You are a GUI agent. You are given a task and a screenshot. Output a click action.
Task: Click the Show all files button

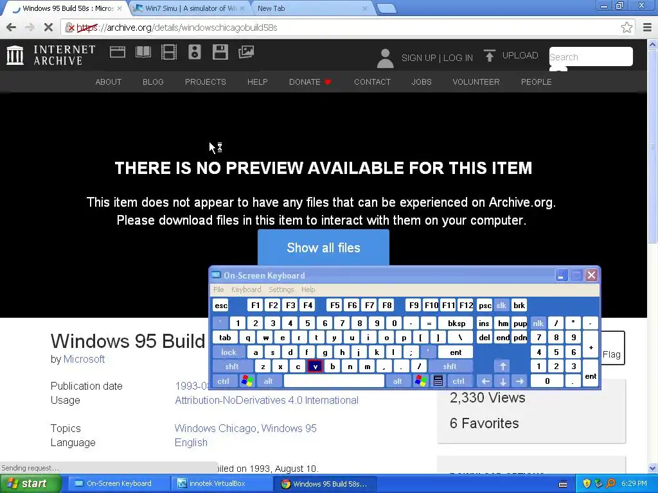323,247
